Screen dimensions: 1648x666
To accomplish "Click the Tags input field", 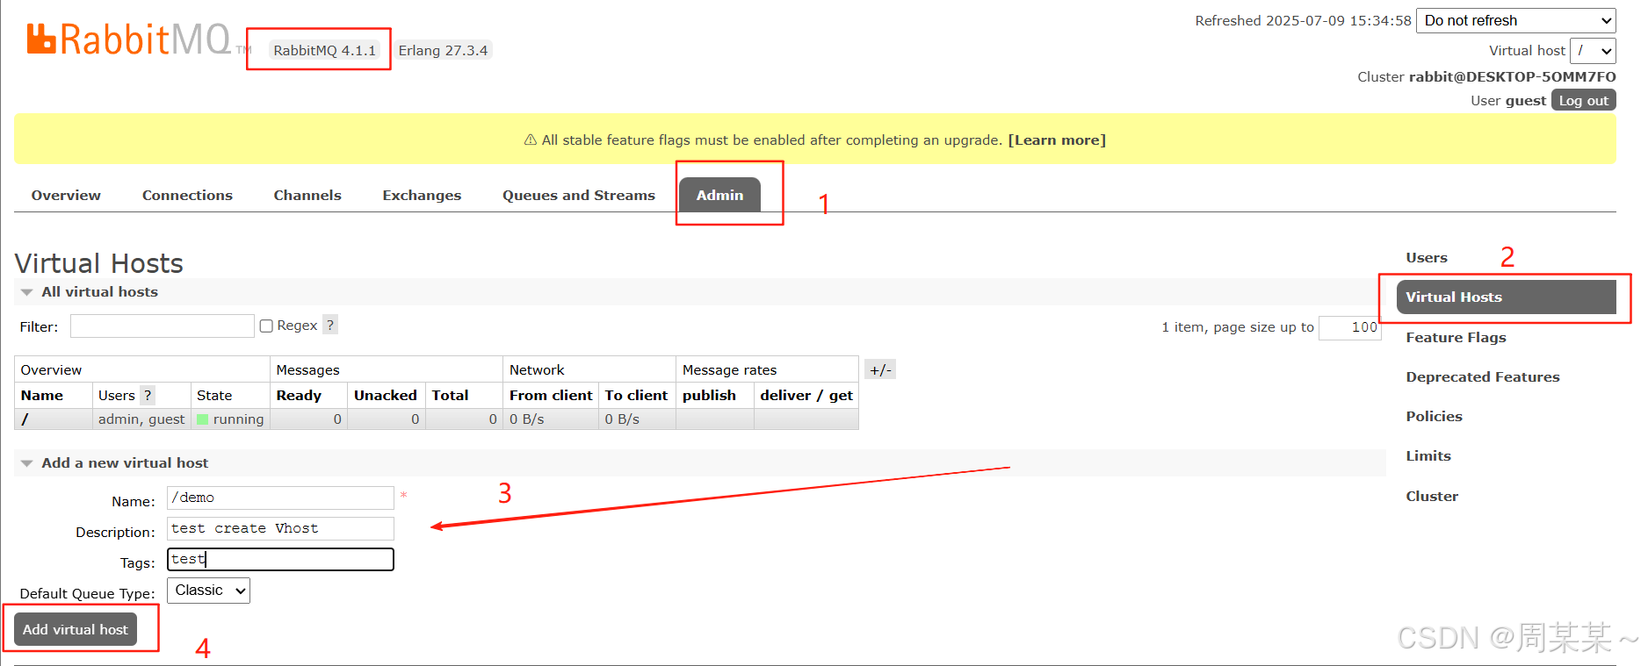I will (x=280, y=559).
